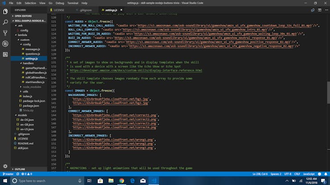Change Spaces: 2 indentation setting
Image resolution: width=330 pixels, height=185 pixels.
276,174
